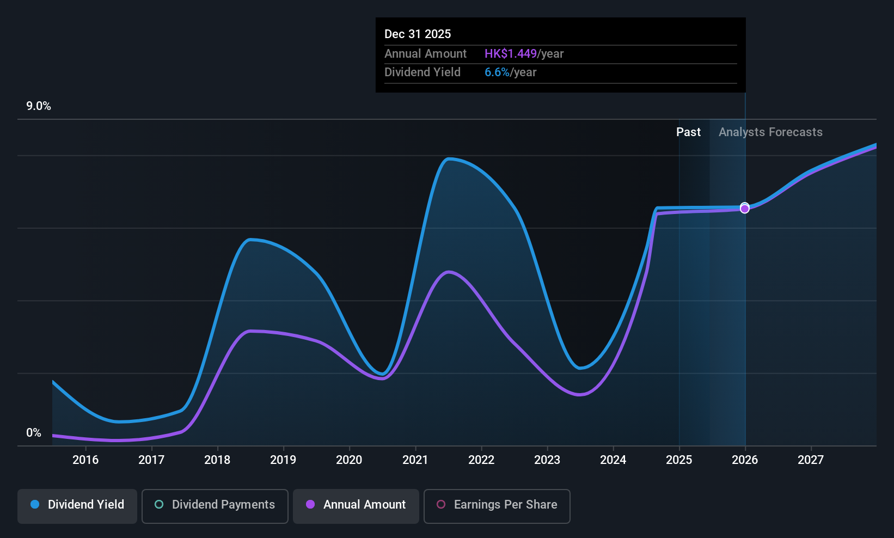
Task: Select the 2023 x-axis label
Action: pyautogui.click(x=547, y=460)
